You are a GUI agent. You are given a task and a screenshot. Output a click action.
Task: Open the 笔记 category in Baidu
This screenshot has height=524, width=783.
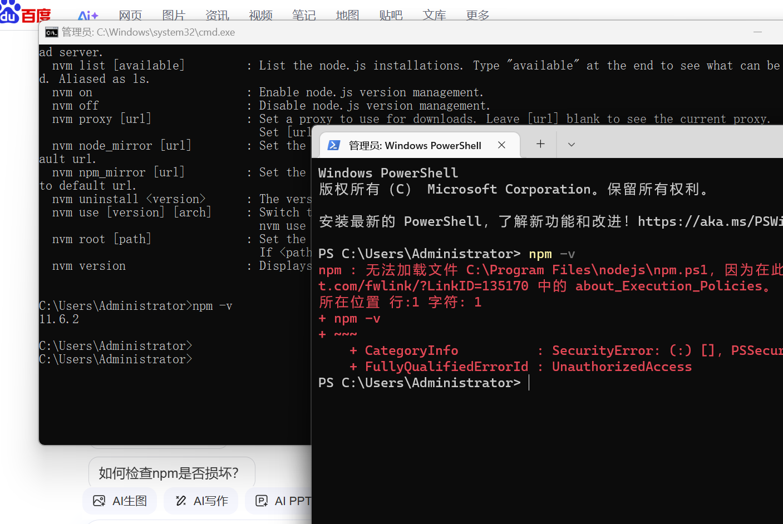(x=304, y=16)
